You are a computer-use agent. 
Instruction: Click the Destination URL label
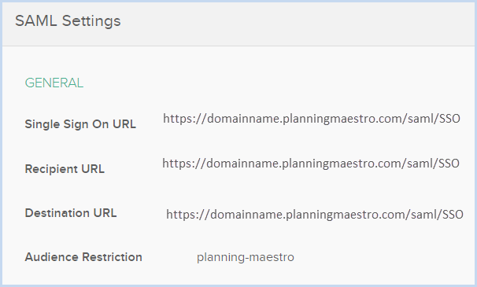pos(71,213)
